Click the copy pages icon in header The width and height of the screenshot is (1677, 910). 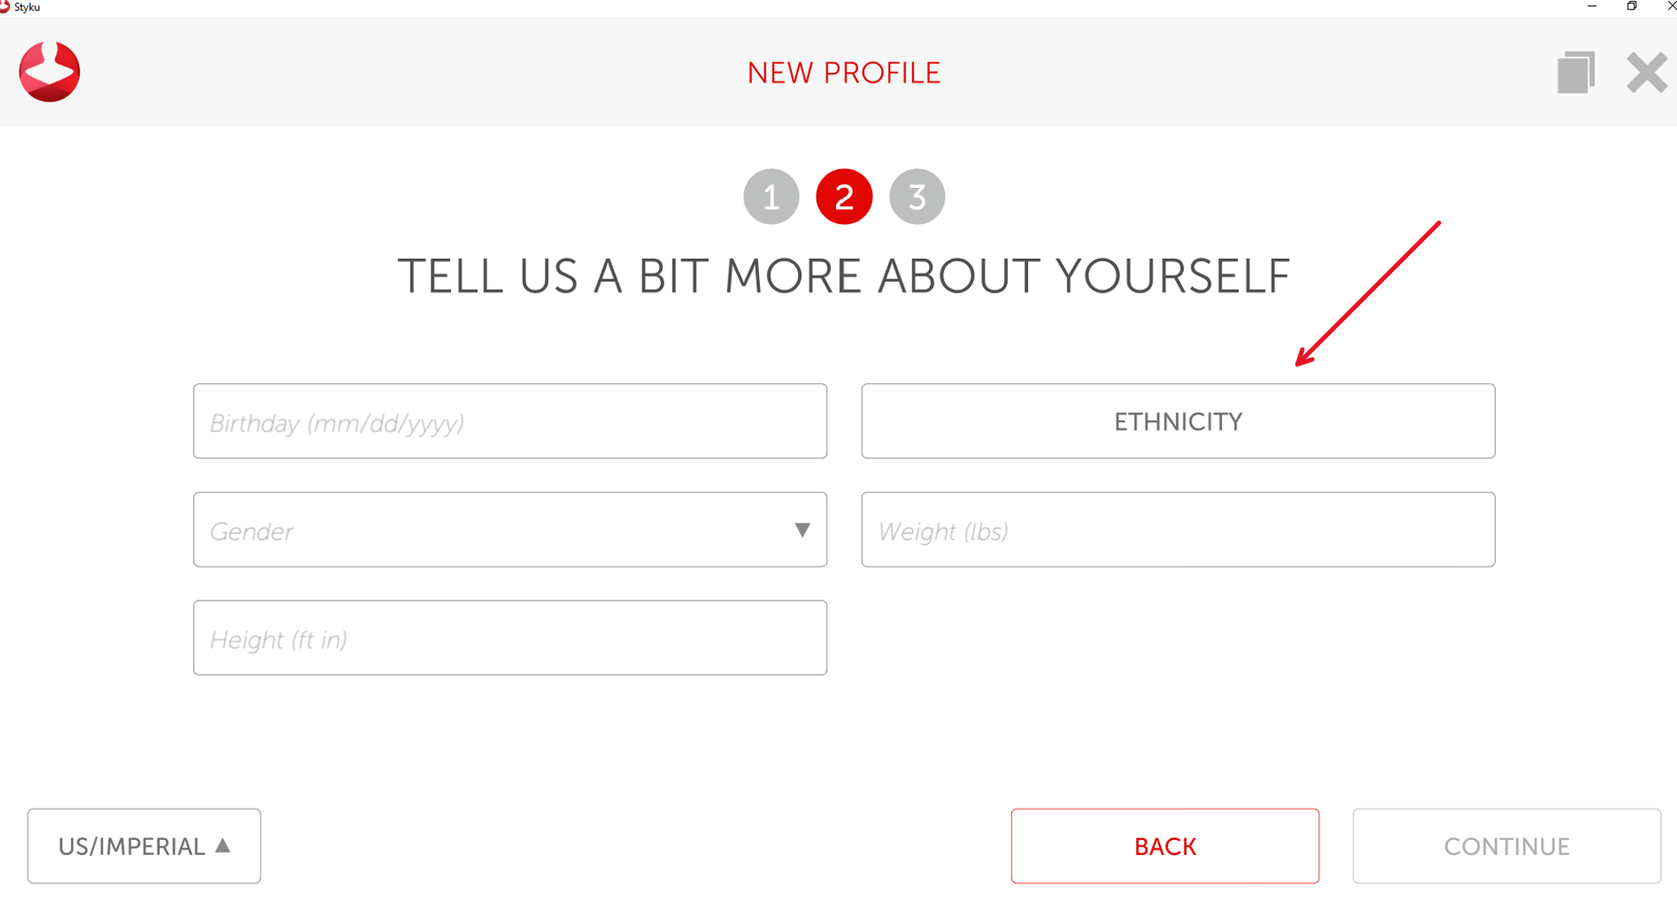coord(1575,73)
